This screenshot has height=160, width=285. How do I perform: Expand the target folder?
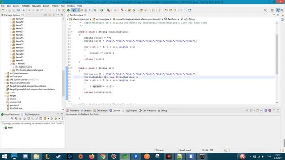pos(5,96)
